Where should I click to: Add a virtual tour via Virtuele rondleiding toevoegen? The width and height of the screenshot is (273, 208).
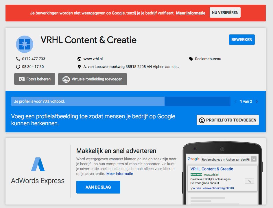93,79
